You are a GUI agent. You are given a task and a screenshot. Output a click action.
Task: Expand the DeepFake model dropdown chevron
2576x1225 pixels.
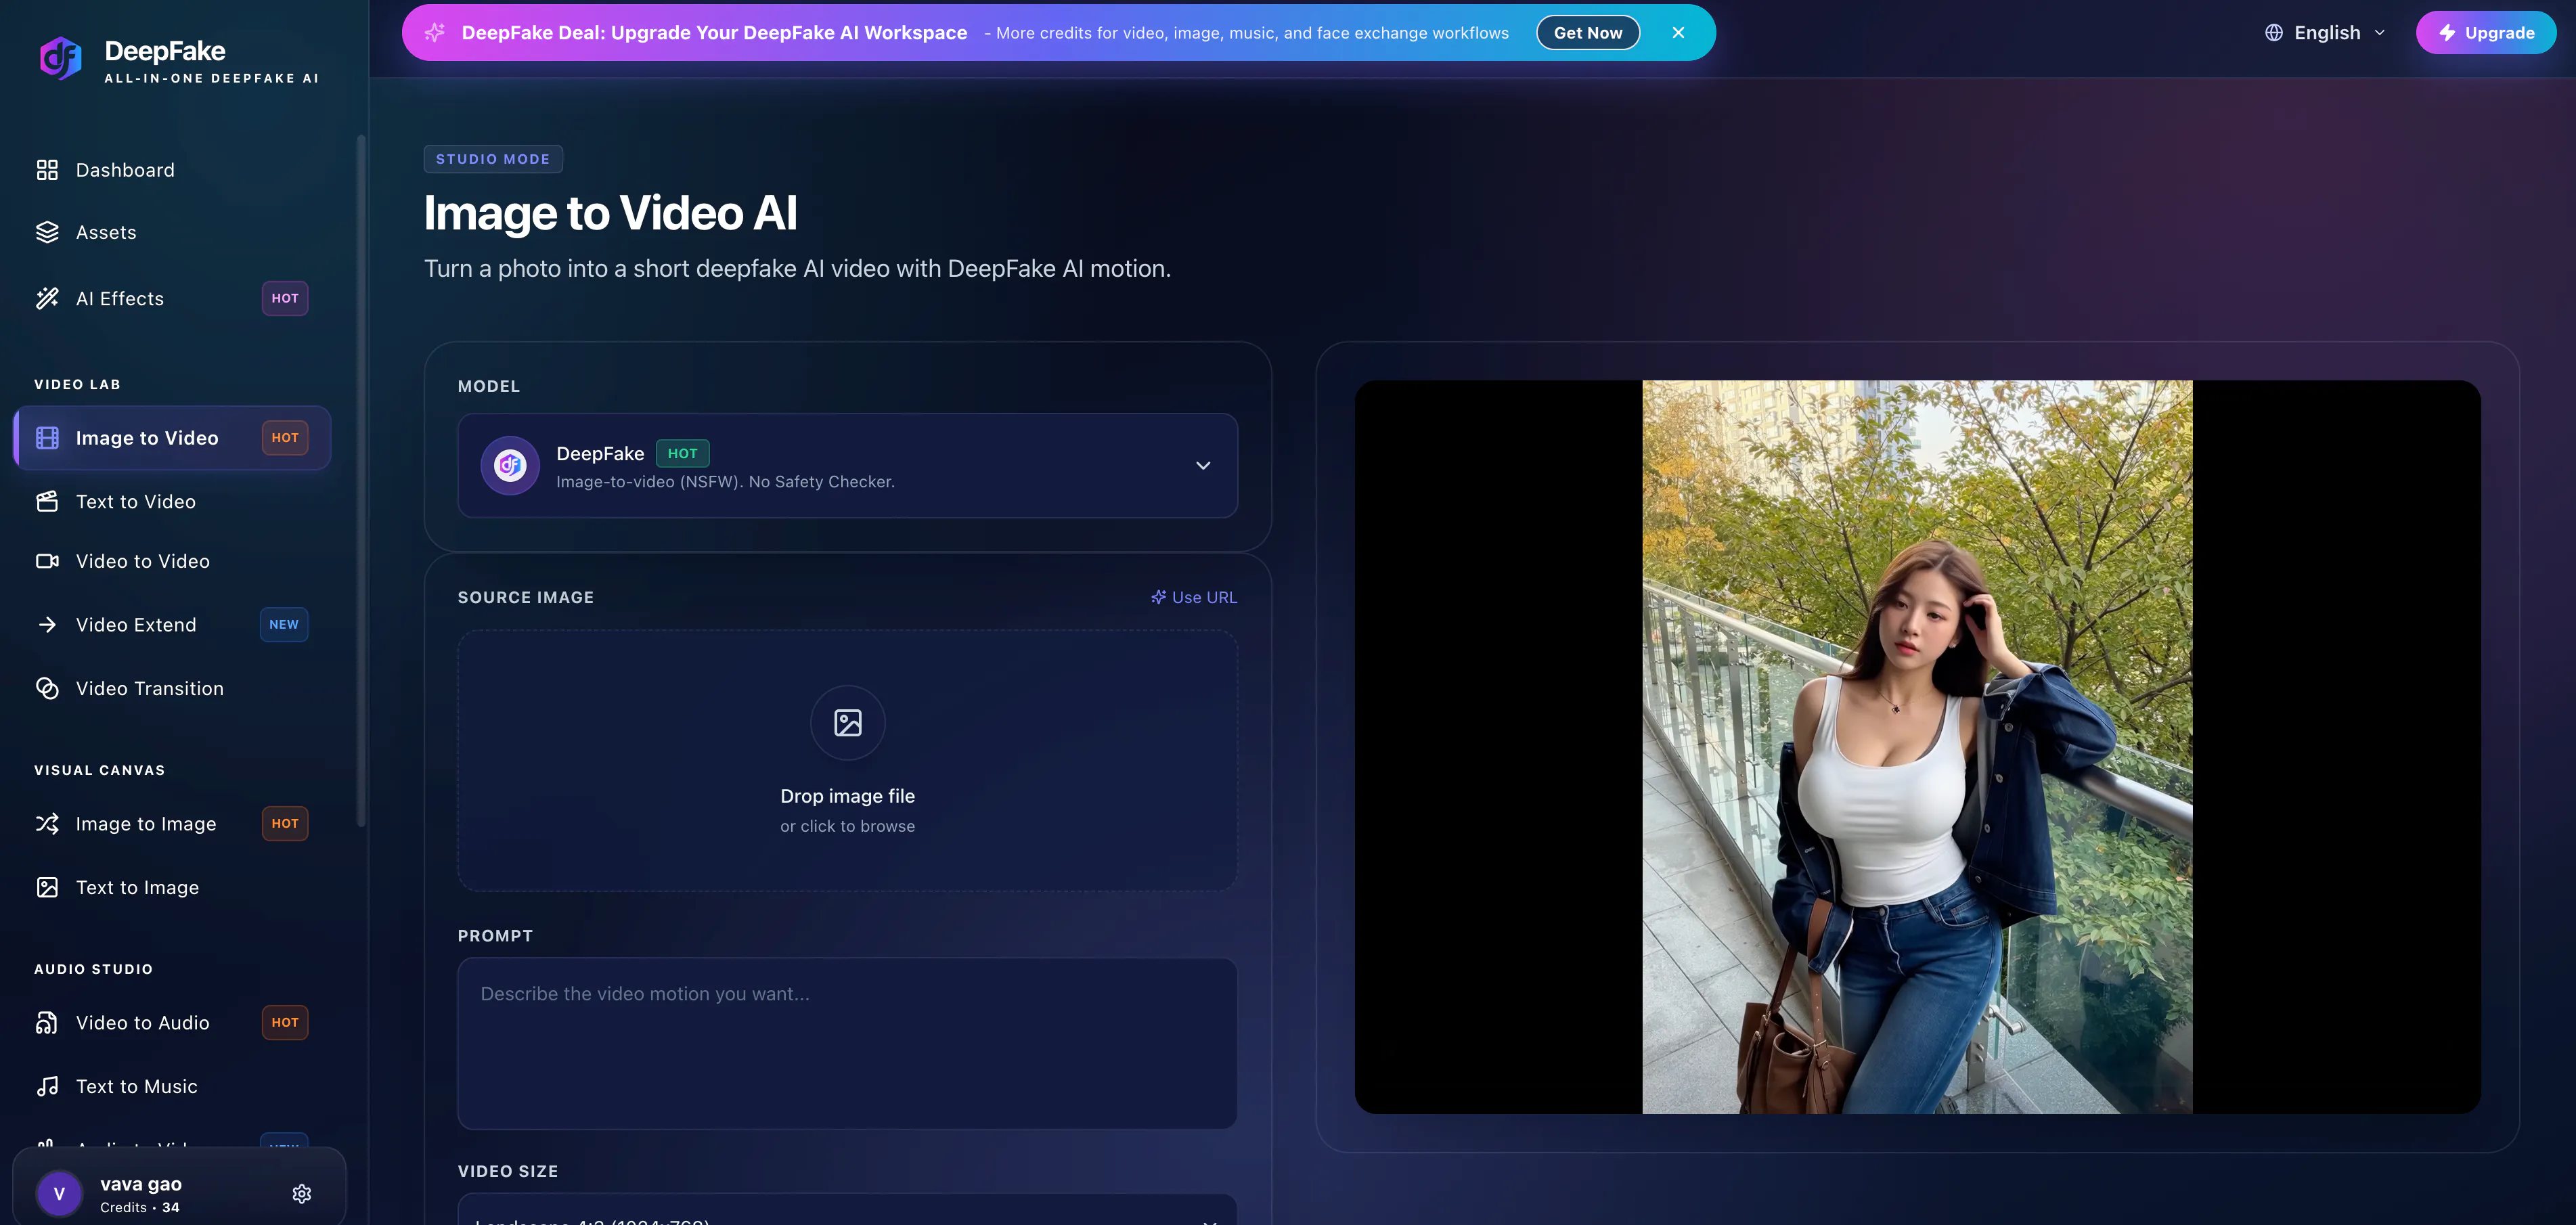pyautogui.click(x=1203, y=466)
